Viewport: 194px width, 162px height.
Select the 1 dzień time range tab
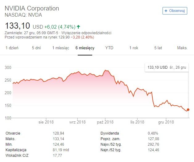[x=12, y=48]
